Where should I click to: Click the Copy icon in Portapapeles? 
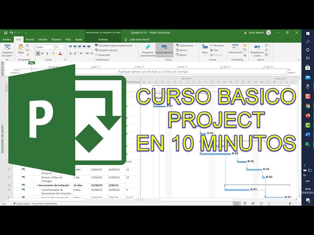tap(27, 50)
